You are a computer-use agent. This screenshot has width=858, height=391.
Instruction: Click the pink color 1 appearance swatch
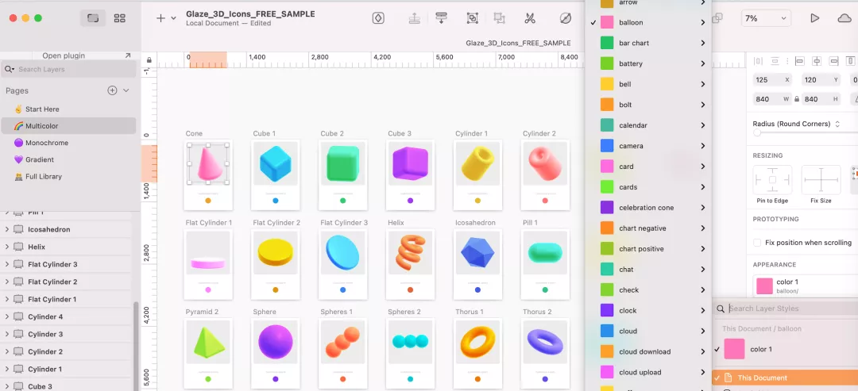click(x=764, y=286)
